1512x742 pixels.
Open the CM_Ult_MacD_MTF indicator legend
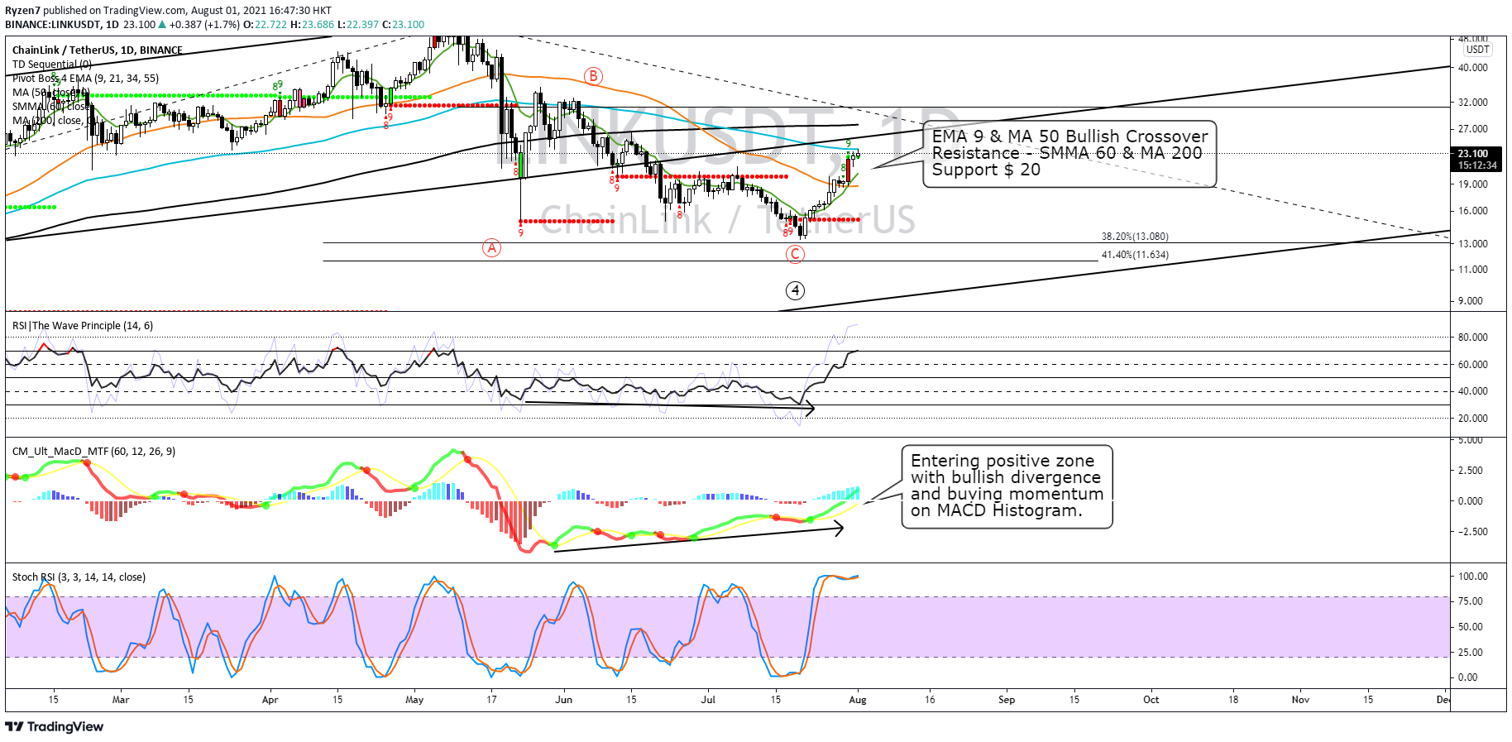coord(93,451)
